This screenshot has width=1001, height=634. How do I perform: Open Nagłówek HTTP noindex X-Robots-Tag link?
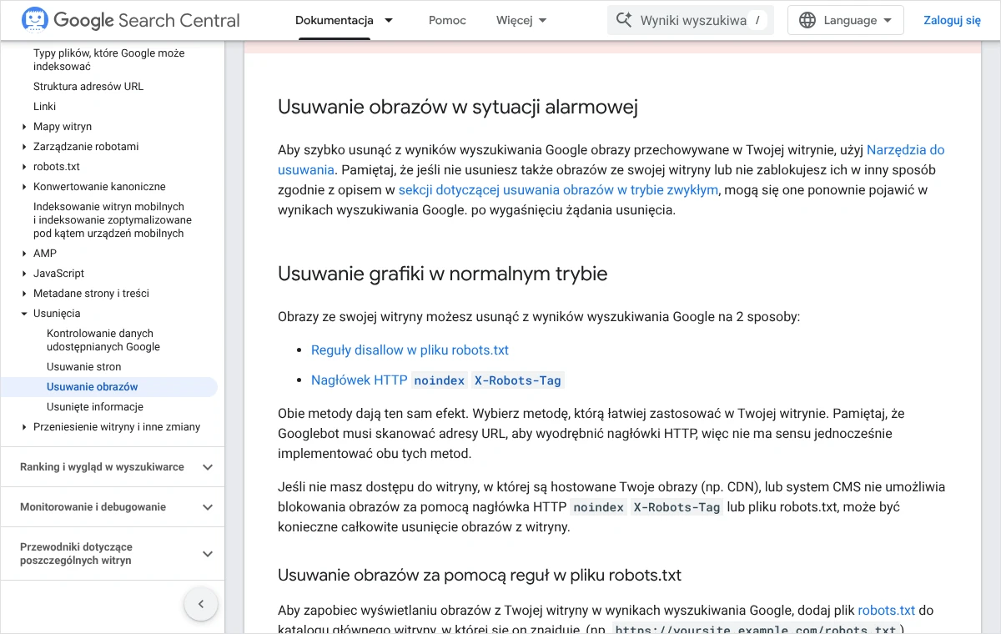click(x=438, y=380)
